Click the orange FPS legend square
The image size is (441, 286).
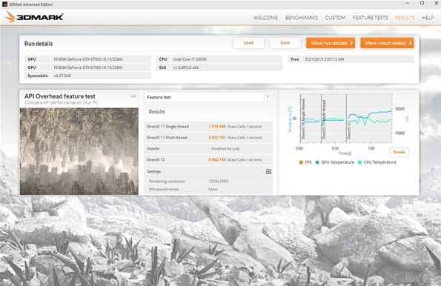pos(301,162)
